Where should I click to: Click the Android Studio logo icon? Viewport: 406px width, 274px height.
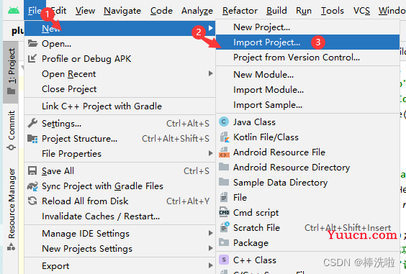point(14,10)
